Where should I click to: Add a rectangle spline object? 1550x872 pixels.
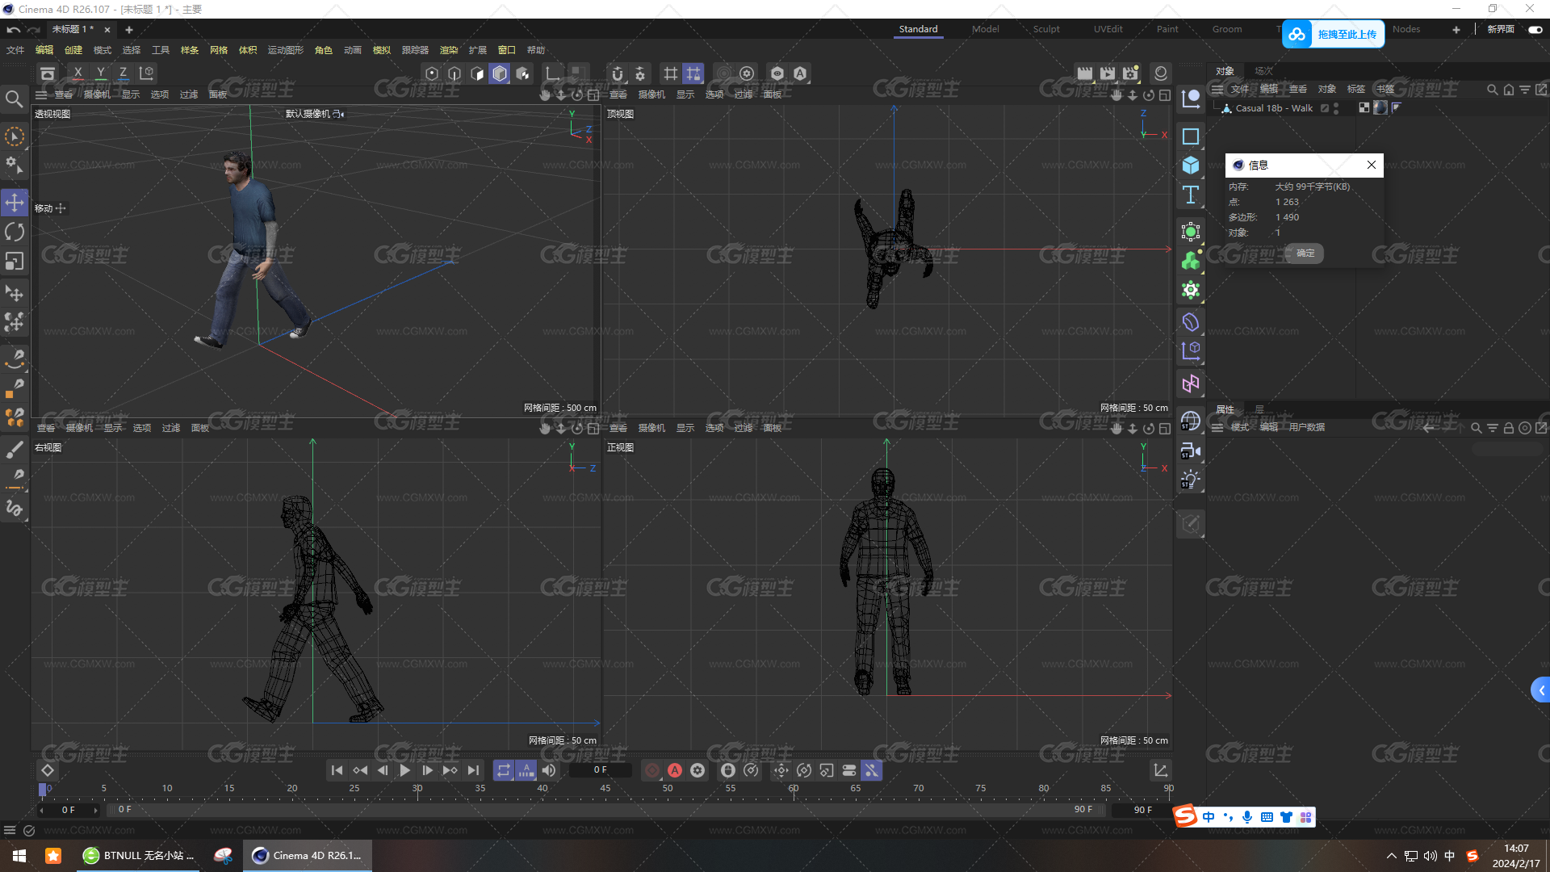[x=1191, y=136]
